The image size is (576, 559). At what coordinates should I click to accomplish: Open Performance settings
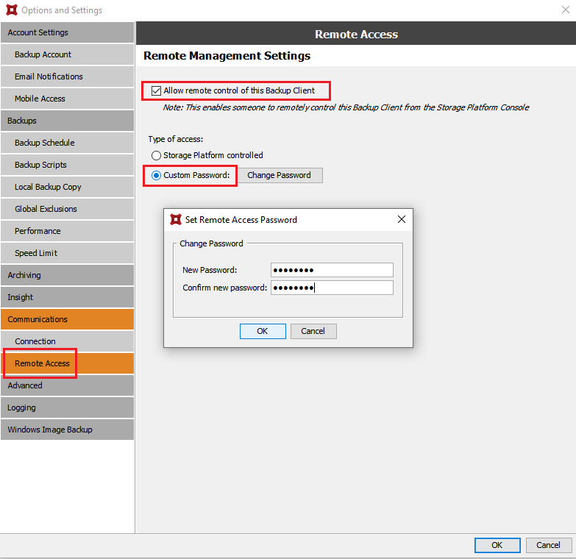point(67,231)
